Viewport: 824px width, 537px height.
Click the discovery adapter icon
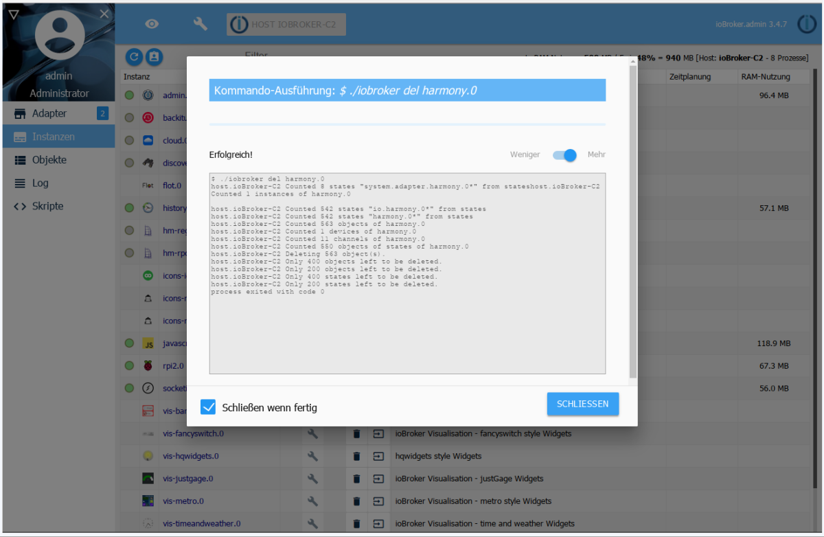[148, 163]
